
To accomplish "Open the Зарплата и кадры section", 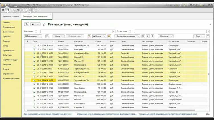I will [x=10, y=60].
